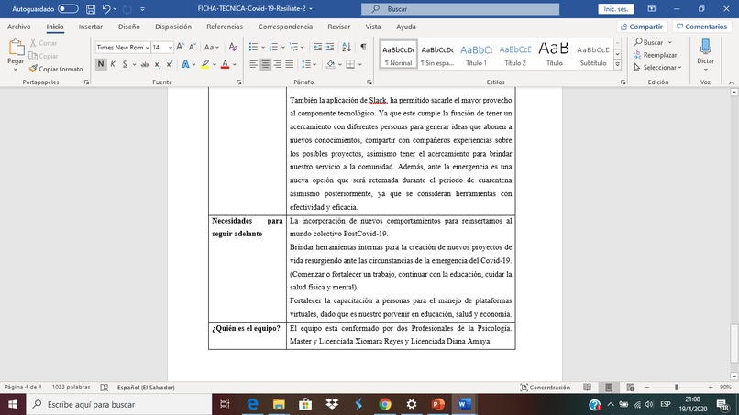Increase paragraph indent
The height and width of the screenshot is (415, 739).
(330, 47)
